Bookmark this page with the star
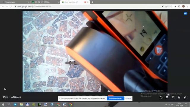The image size is (190, 107). 170,7
